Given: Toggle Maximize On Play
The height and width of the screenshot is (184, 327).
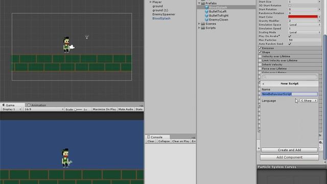Looking at the screenshot, I should [x=104, y=109].
